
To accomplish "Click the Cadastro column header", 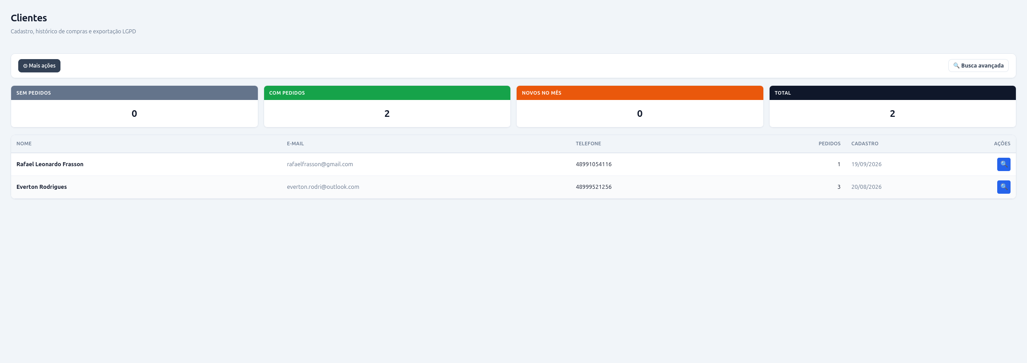I will pos(865,144).
